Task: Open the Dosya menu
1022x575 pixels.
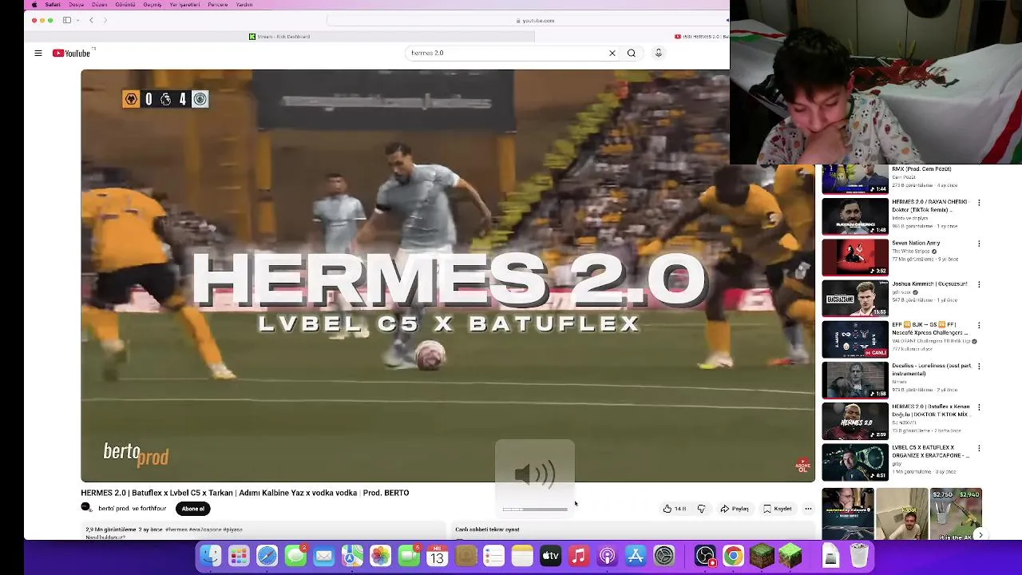Action: point(76,5)
